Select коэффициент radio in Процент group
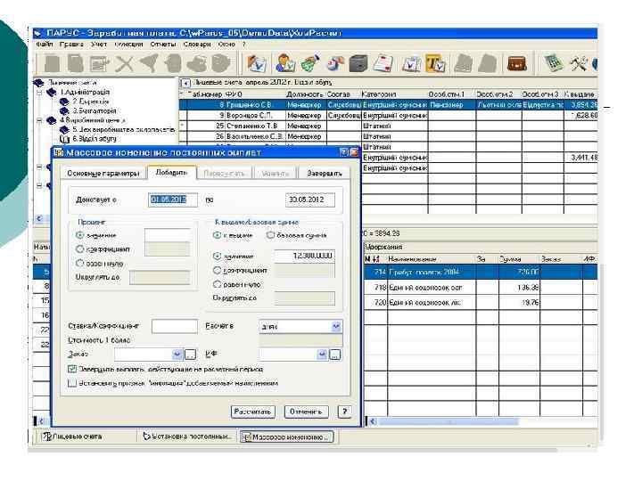This screenshot has height=481, width=642. click(x=80, y=249)
